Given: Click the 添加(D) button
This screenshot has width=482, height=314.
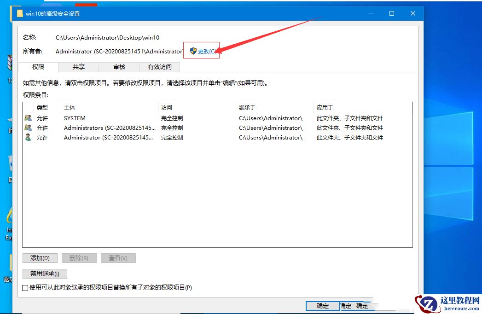Looking at the screenshot, I should pyautogui.click(x=40, y=258).
